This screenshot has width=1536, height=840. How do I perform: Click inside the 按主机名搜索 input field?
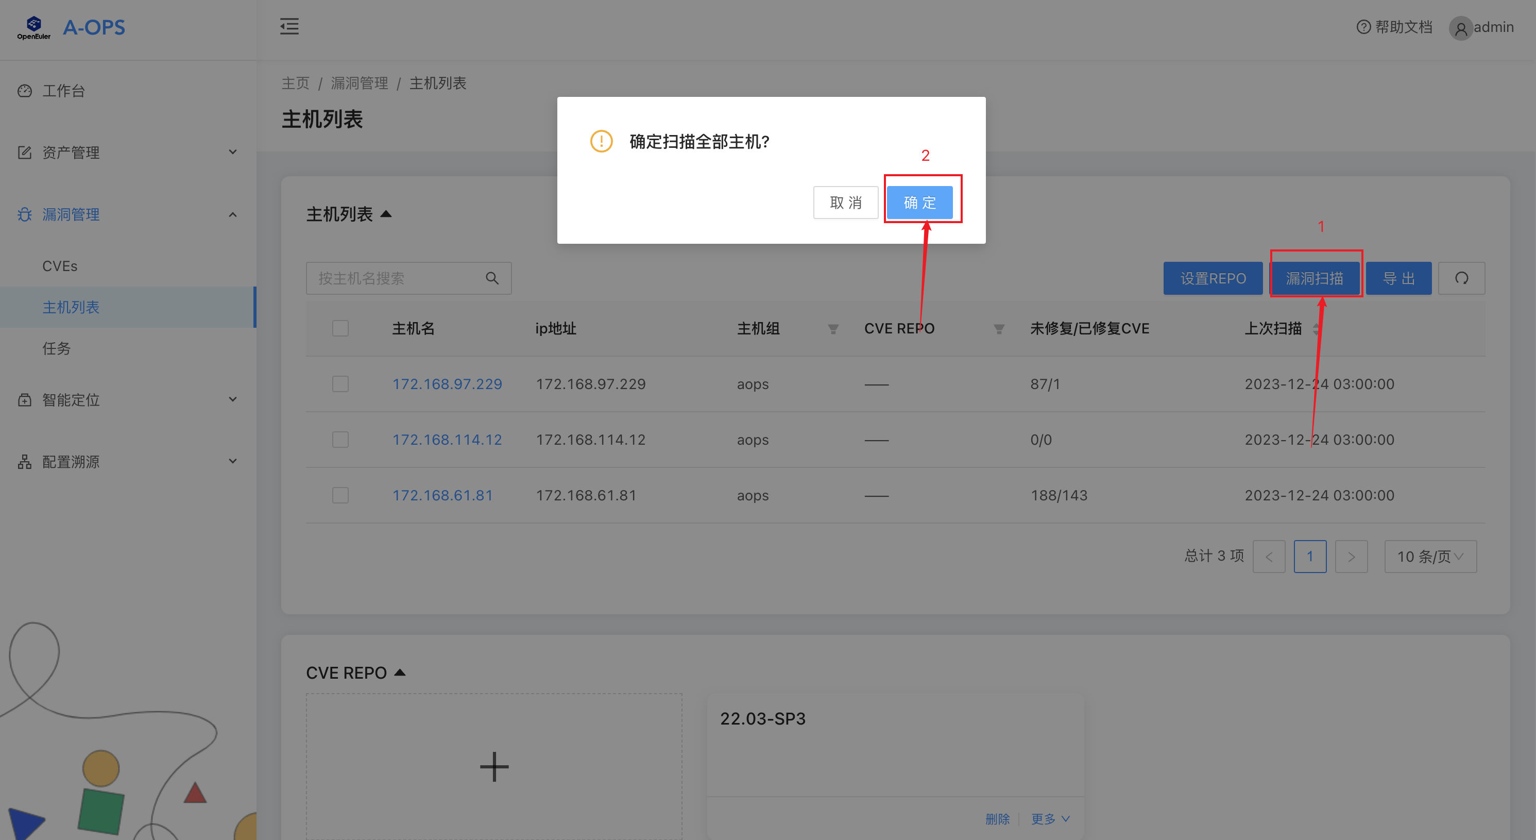(394, 277)
